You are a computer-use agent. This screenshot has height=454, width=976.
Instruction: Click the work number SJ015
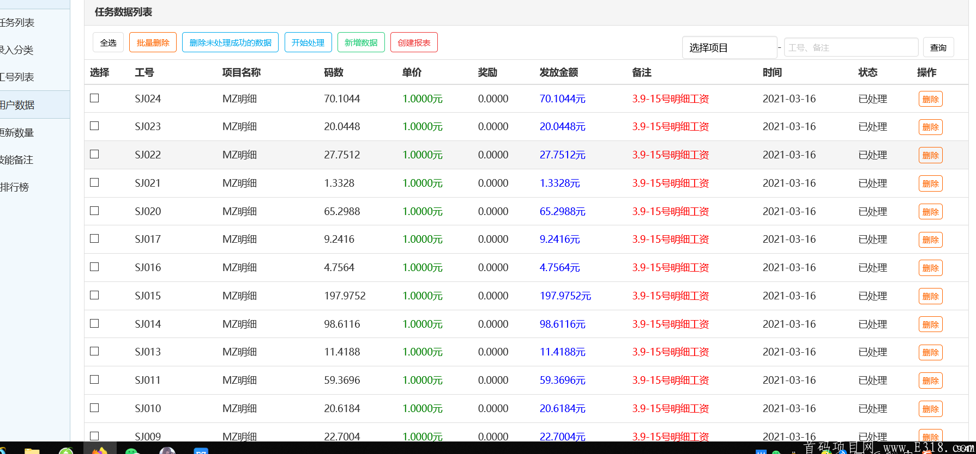148,296
